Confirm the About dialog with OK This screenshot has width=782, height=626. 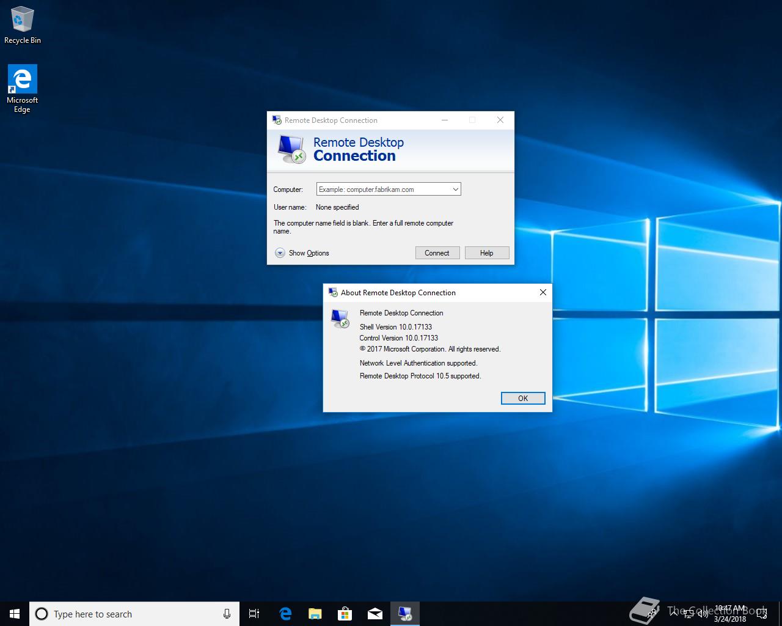click(x=523, y=399)
